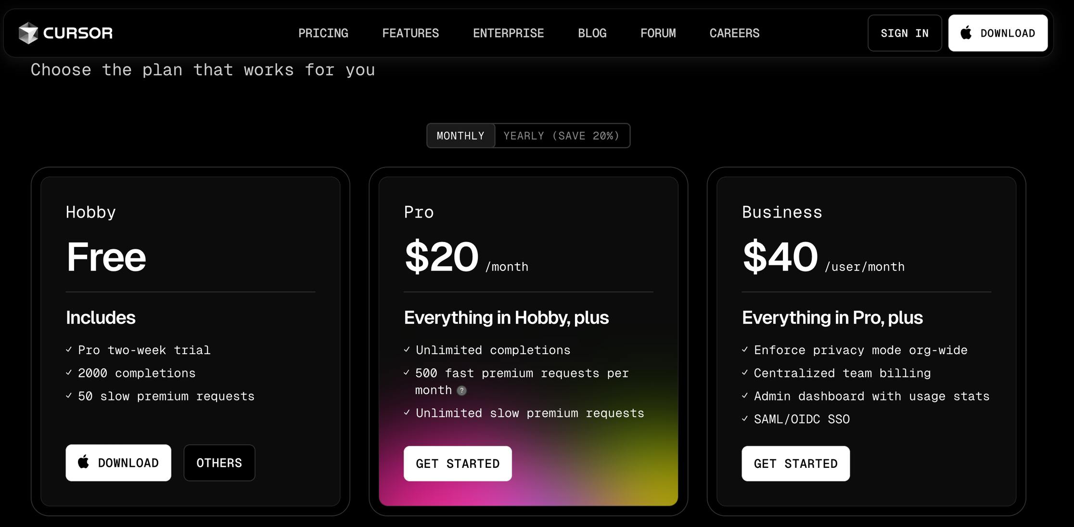
Task: Download Cursor from the Hobby plan card
Action: point(118,463)
